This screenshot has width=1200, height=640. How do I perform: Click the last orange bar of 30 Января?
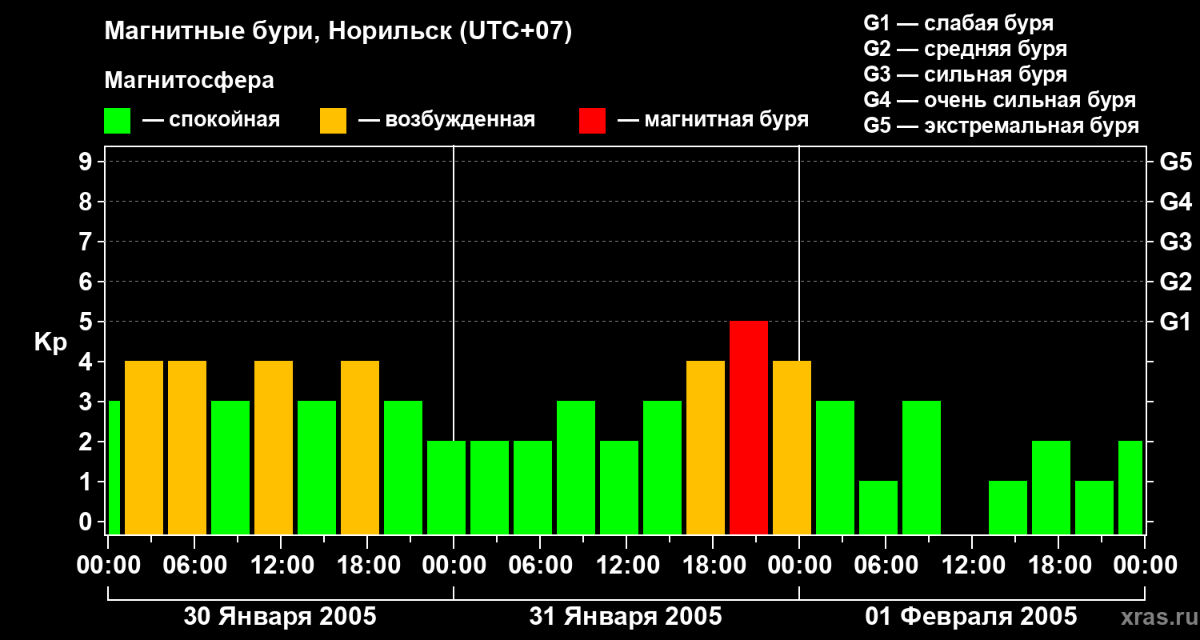click(x=360, y=447)
